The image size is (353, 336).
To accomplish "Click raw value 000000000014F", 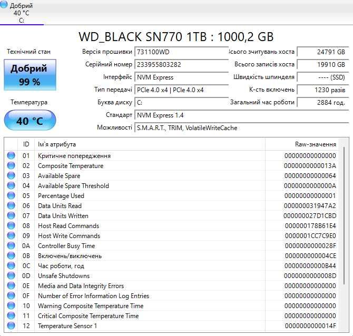I will tap(310, 326).
